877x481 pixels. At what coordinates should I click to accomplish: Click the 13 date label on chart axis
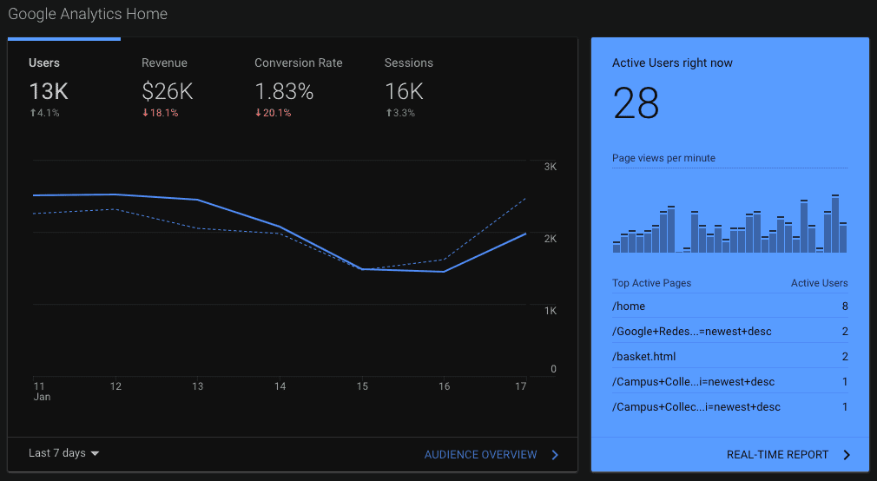(x=197, y=386)
